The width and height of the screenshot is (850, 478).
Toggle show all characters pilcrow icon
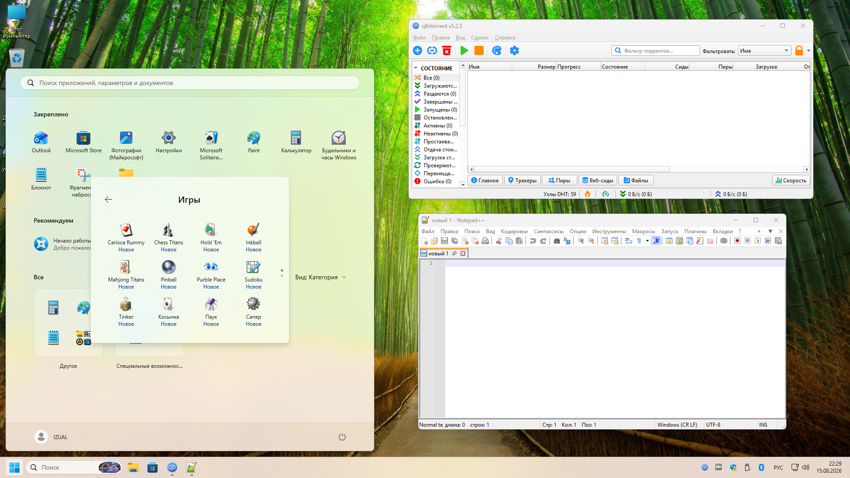point(639,241)
